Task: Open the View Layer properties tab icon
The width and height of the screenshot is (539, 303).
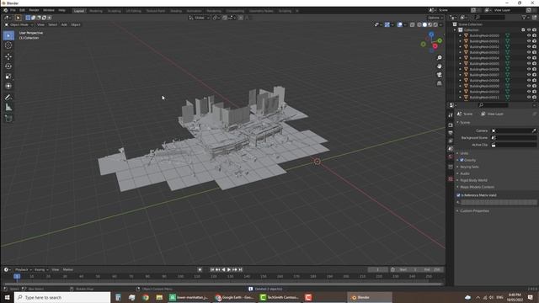Action: (x=451, y=141)
